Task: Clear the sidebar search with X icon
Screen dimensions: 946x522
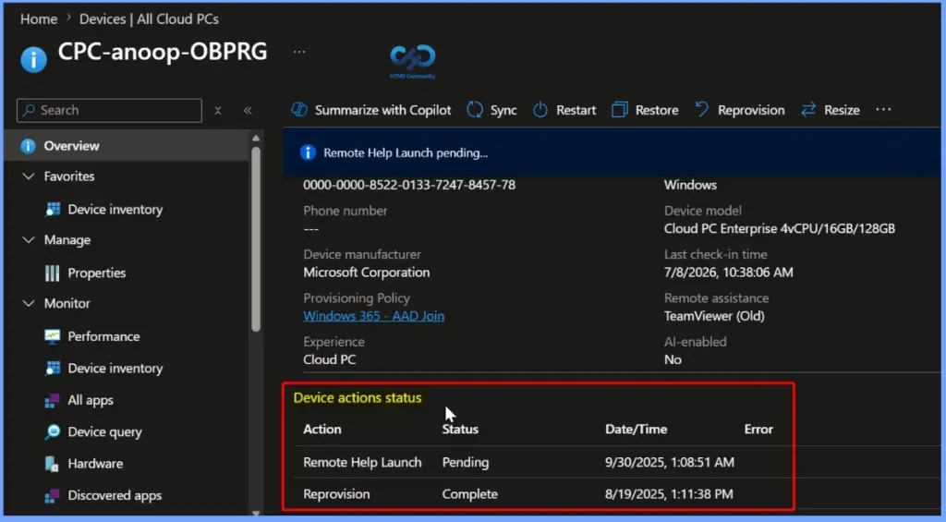Action: pos(218,111)
